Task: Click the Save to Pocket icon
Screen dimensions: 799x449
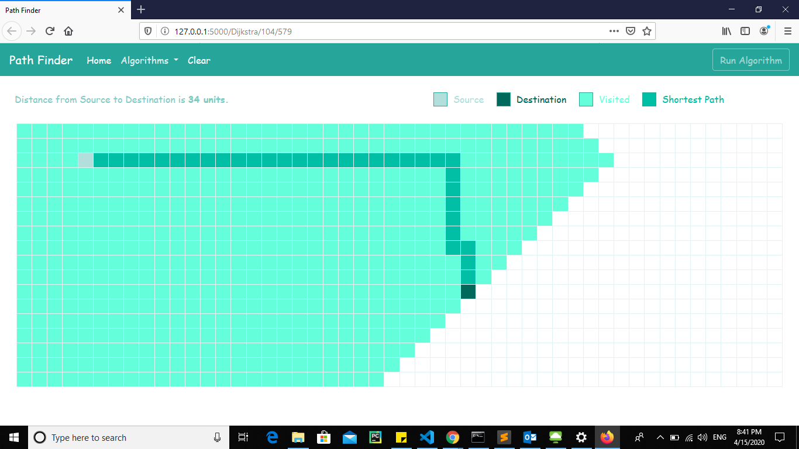Action: (631, 31)
